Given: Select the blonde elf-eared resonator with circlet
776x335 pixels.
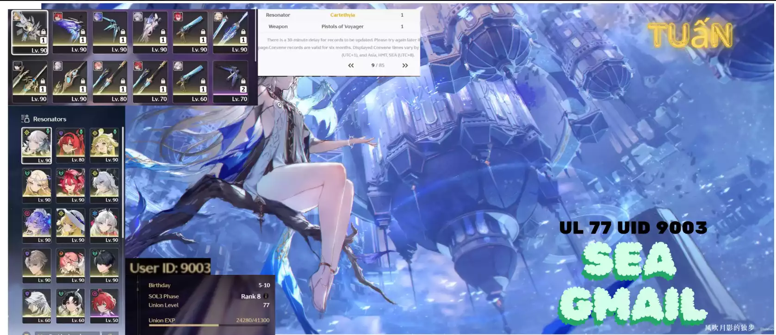Looking at the screenshot, I should 37,186.
